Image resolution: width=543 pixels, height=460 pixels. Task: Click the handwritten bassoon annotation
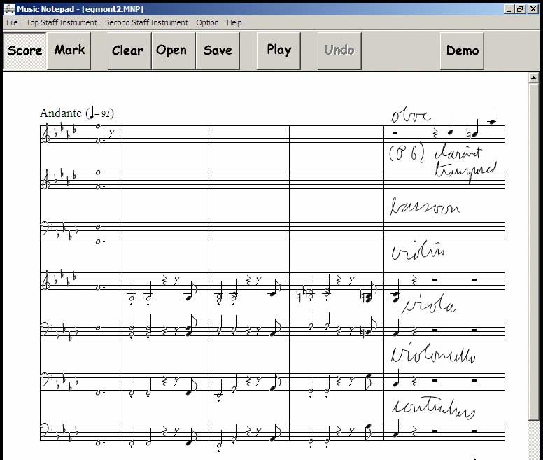425,207
